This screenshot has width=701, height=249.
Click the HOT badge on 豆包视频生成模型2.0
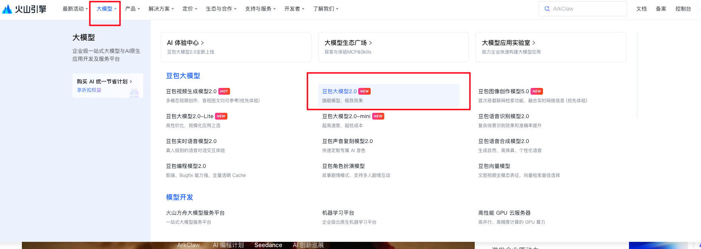pyautogui.click(x=224, y=91)
